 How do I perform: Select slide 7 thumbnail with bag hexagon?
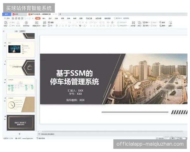(x=21, y=67)
